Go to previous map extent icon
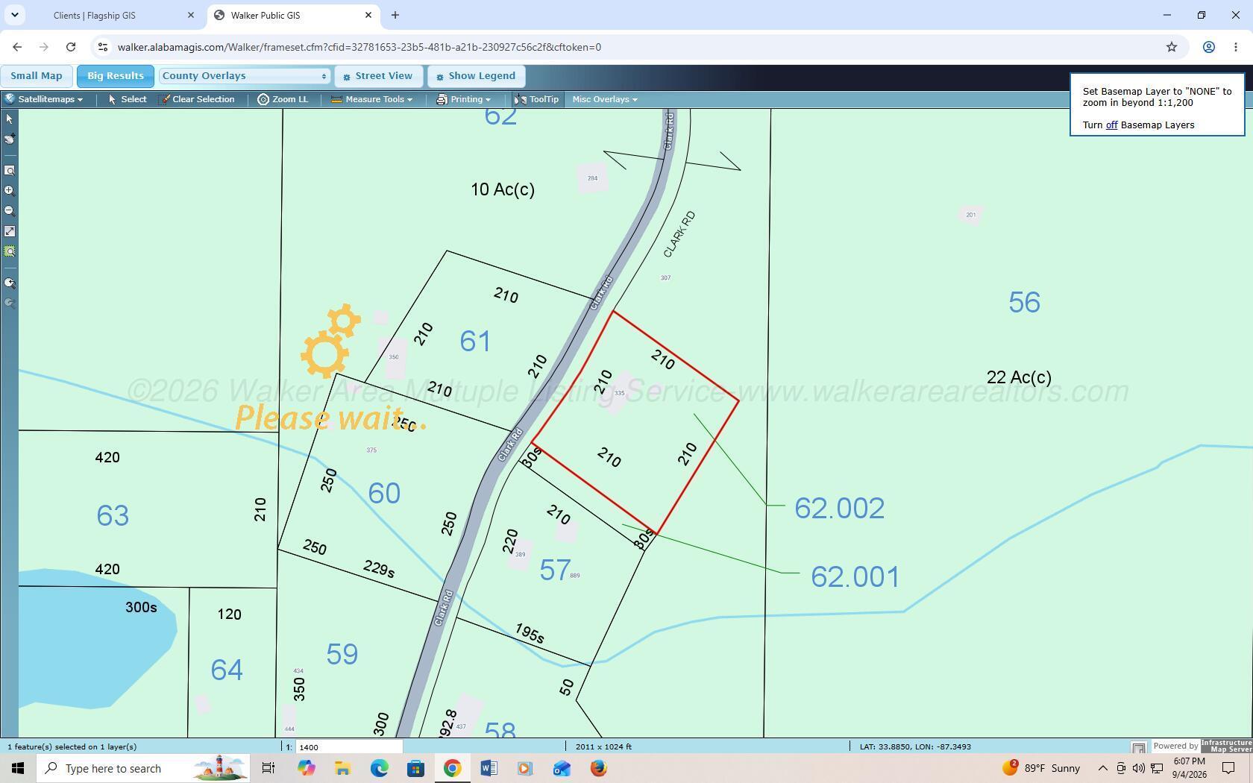This screenshot has height=783, width=1253. (x=10, y=283)
